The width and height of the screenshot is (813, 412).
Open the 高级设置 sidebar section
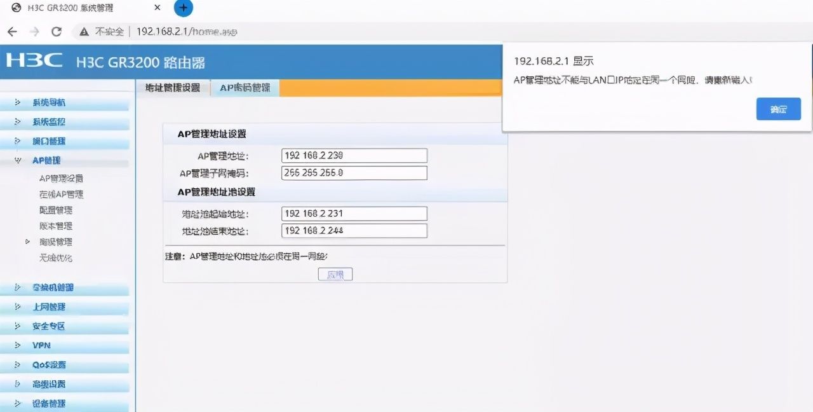tap(49, 384)
